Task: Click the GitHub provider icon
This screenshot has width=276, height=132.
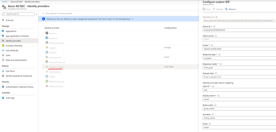Action: coord(47,43)
